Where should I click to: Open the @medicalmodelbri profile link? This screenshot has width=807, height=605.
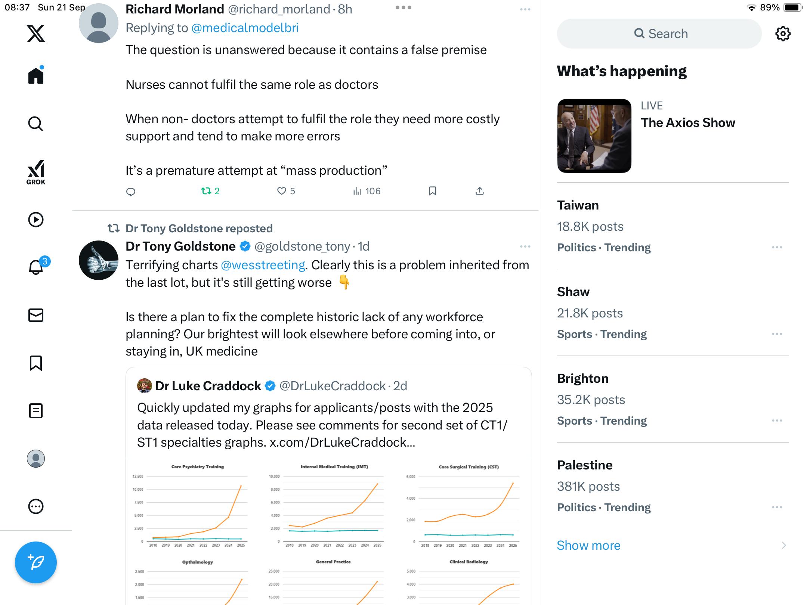(245, 28)
